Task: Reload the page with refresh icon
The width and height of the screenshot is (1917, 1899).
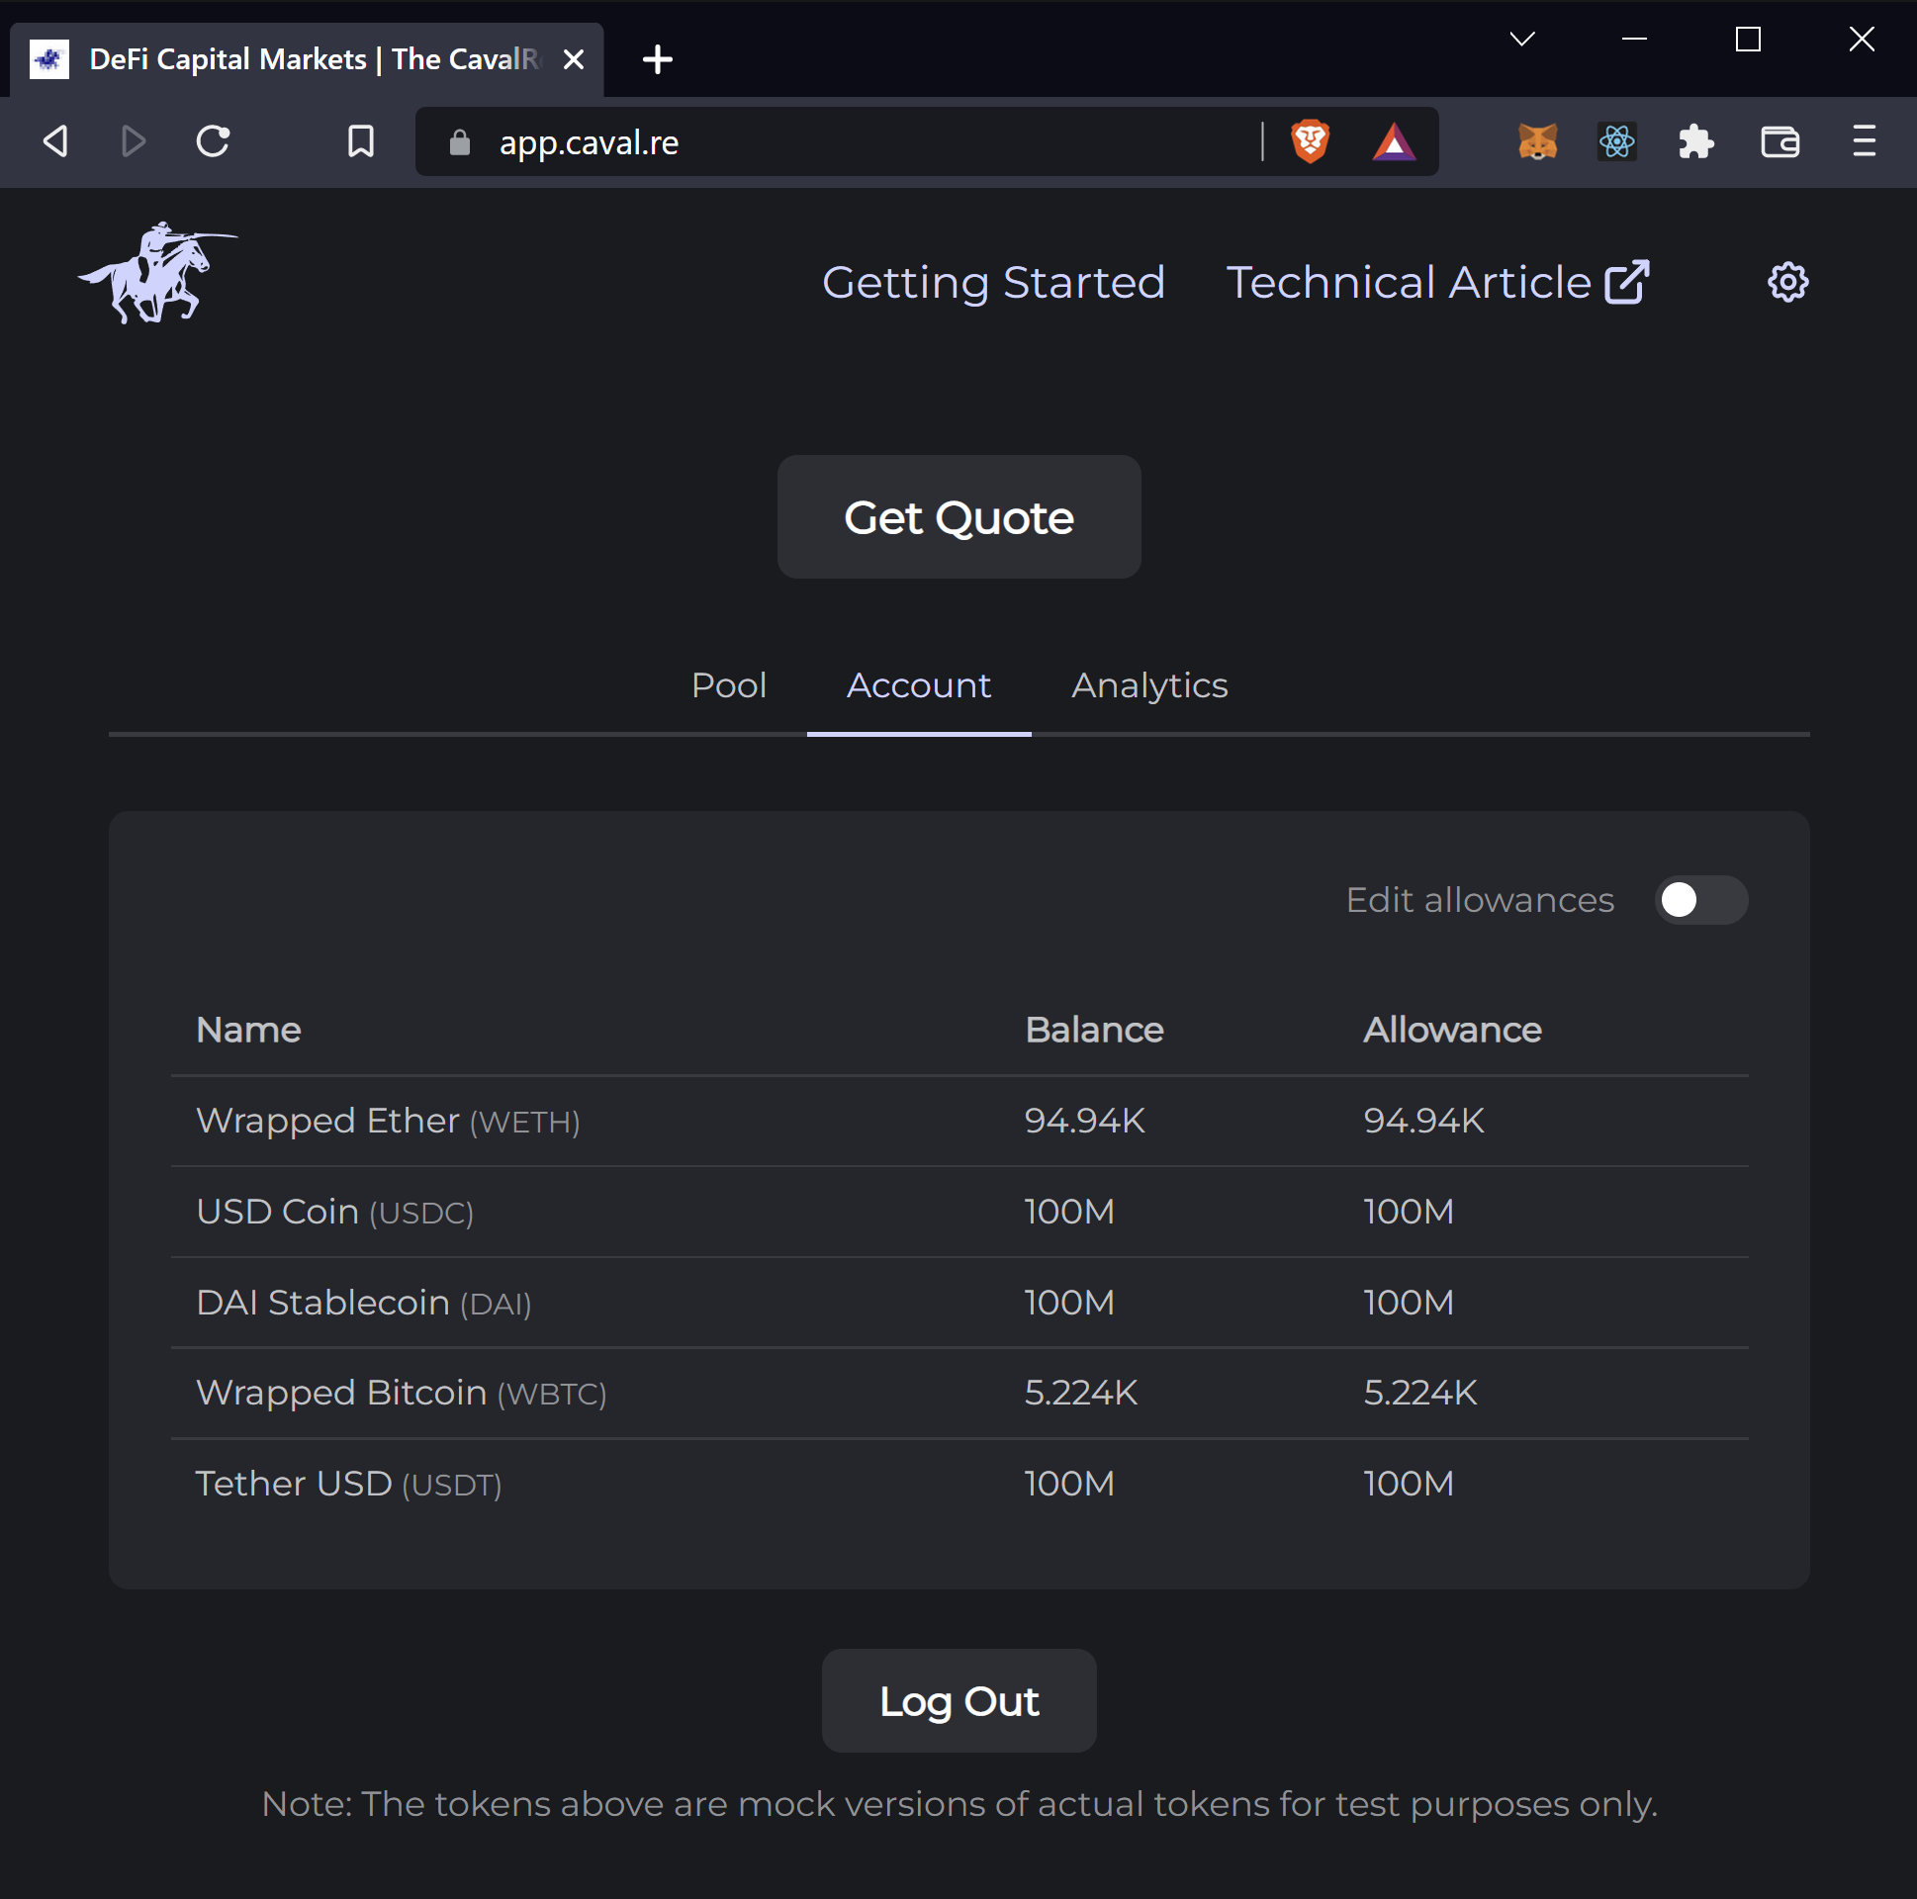Action: tap(213, 141)
